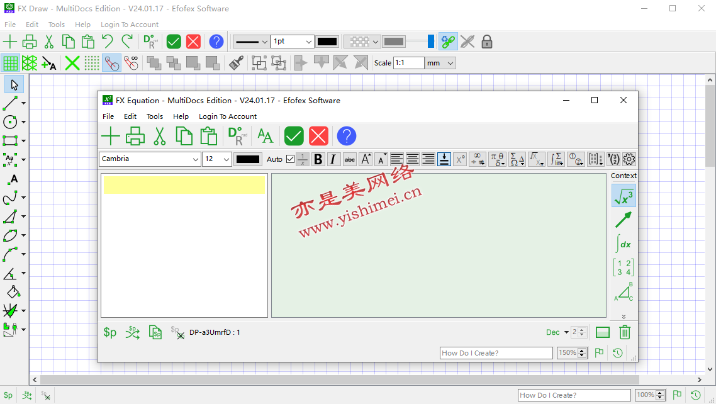Click the undo arrow in FX Draw
This screenshot has width=716, height=404.
(x=108, y=42)
